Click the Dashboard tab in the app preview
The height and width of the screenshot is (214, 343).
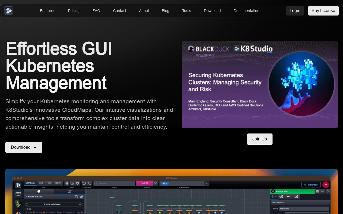(30, 183)
